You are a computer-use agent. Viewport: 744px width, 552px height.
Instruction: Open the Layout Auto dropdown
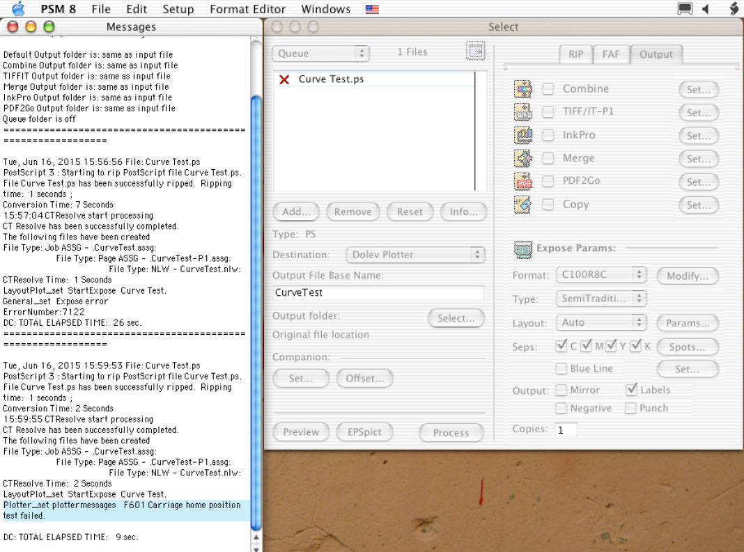602,322
